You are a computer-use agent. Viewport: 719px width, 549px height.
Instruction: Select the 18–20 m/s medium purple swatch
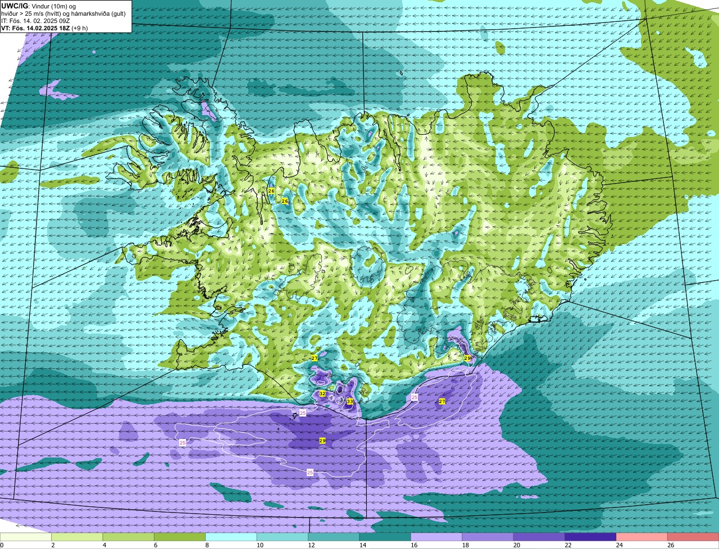coord(488,537)
